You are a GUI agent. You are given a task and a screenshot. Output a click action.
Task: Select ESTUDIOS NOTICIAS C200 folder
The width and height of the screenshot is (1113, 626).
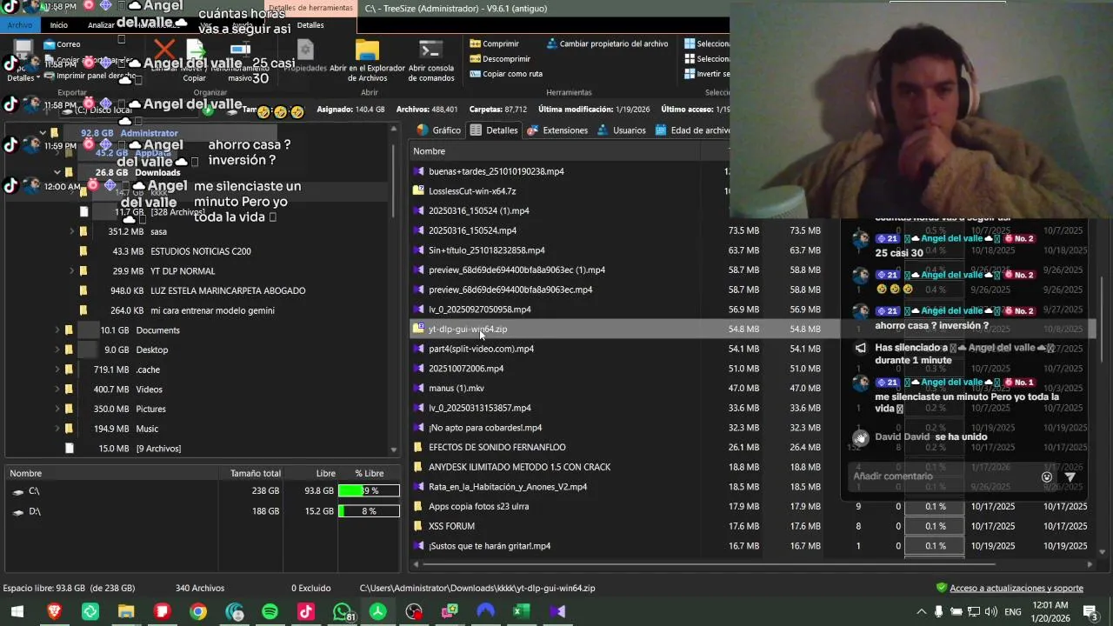pyautogui.click(x=200, y=251)
